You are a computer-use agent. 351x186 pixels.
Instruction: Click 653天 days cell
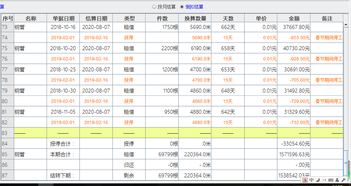[x=228, y=70]
